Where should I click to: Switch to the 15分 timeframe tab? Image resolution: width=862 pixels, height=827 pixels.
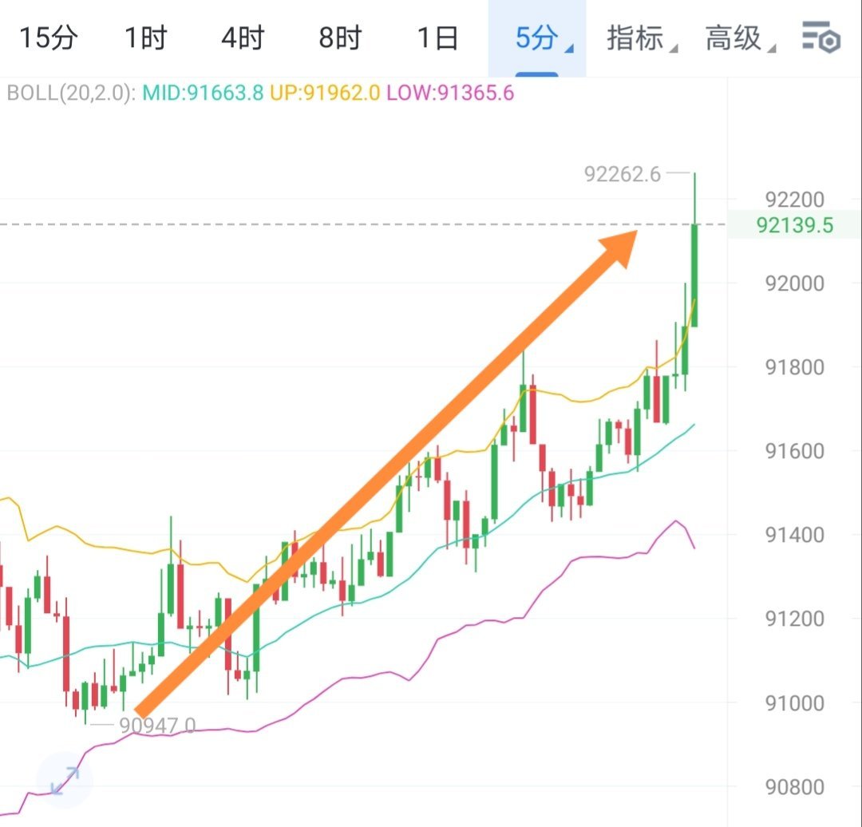[49, 38]
